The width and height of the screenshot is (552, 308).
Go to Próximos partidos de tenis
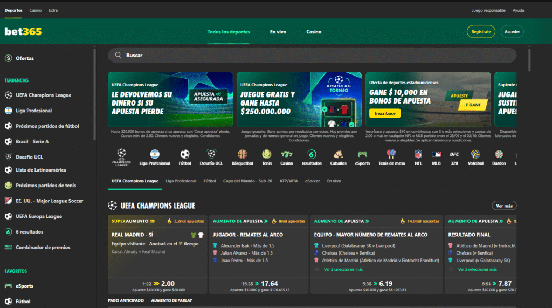point(46,186)
